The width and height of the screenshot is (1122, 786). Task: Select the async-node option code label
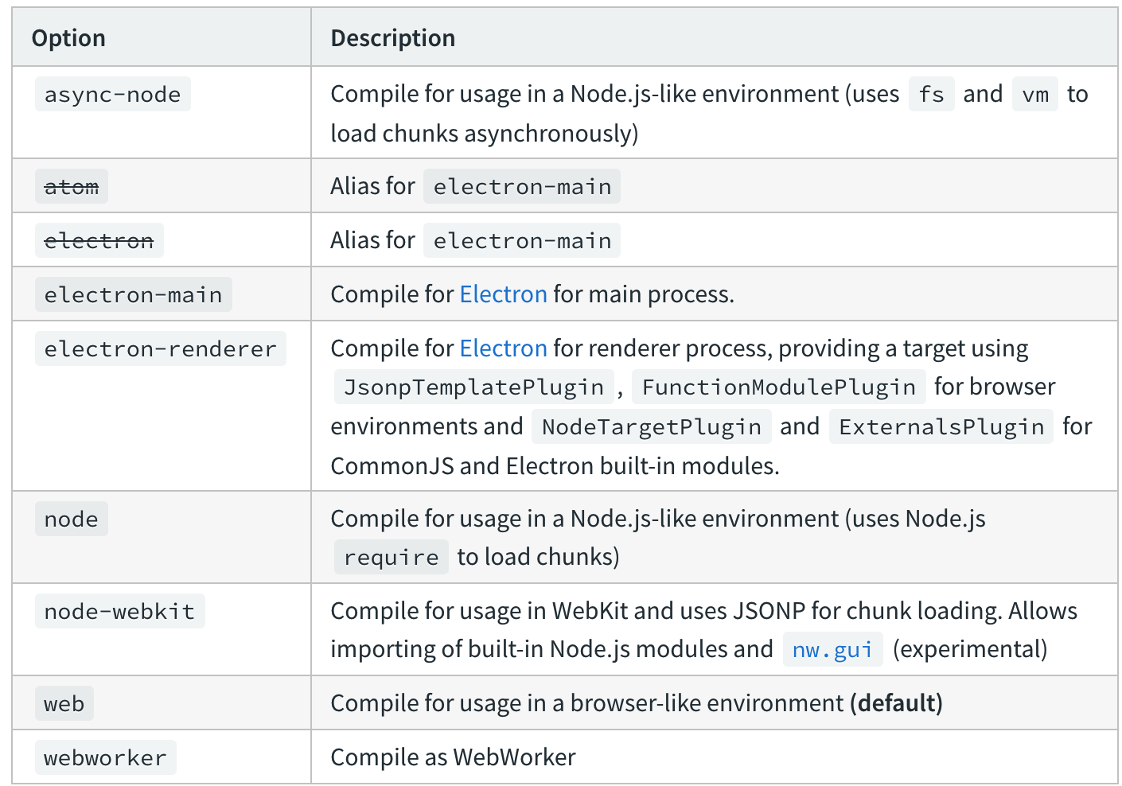click(112, 95)
